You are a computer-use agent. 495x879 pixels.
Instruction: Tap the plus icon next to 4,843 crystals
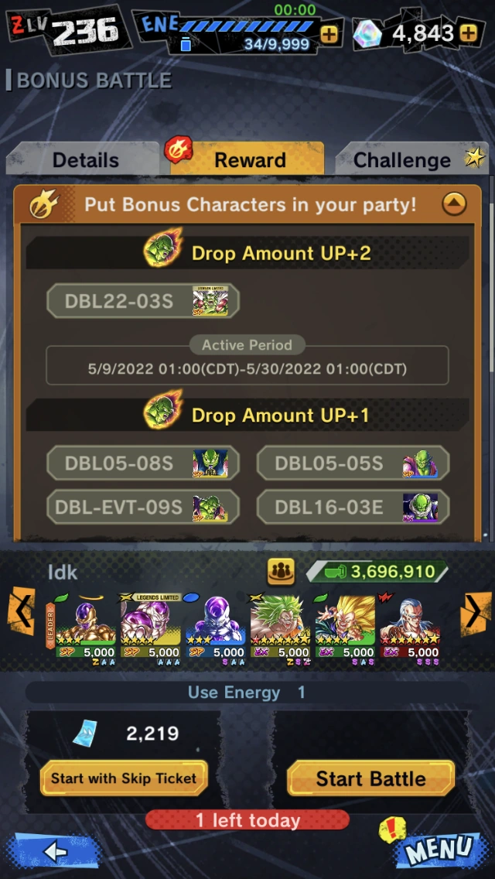(x=468, y=33)
